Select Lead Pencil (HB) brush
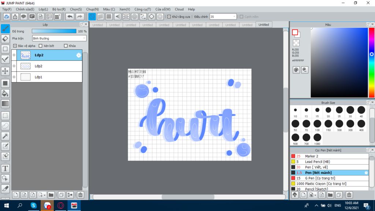 [x=330, y=162]
